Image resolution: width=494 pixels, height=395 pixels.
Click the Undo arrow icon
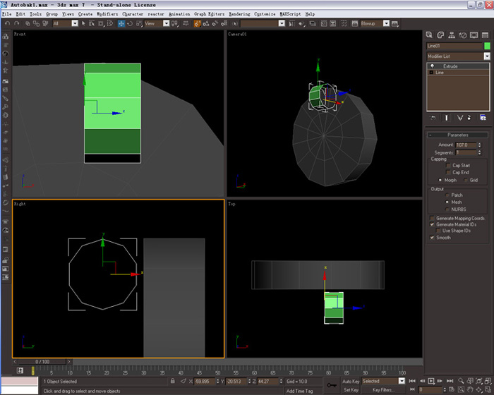pyautogui.click(x=8, y=23)
